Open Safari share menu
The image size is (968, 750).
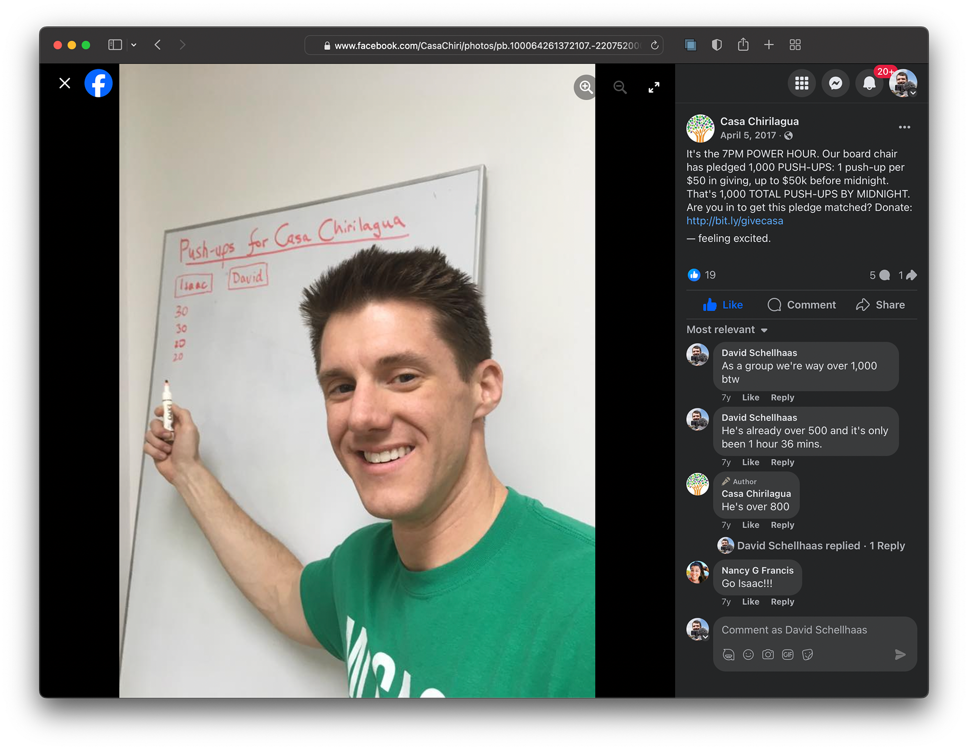743,44
